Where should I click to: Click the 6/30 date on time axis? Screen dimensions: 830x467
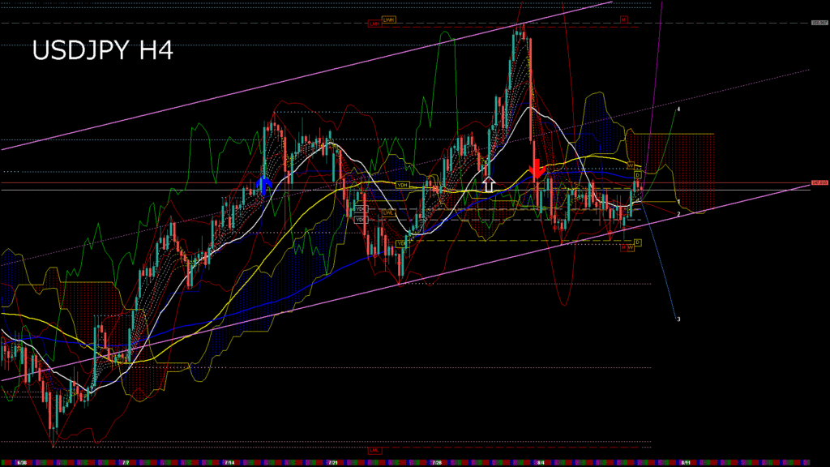[x=22, y=463]
